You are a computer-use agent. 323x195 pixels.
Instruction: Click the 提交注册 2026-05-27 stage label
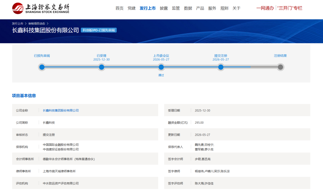click(x=221, y=58)
